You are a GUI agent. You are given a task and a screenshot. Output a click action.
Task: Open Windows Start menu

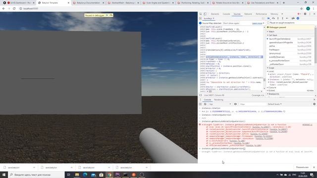tap(4, 175)
